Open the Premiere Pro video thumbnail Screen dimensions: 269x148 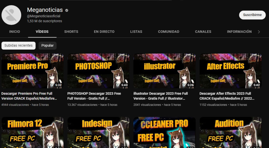[32, 71]
